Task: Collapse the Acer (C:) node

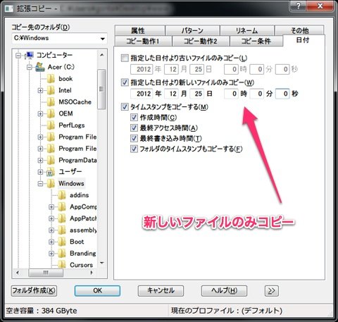Action: click(30, 68)
